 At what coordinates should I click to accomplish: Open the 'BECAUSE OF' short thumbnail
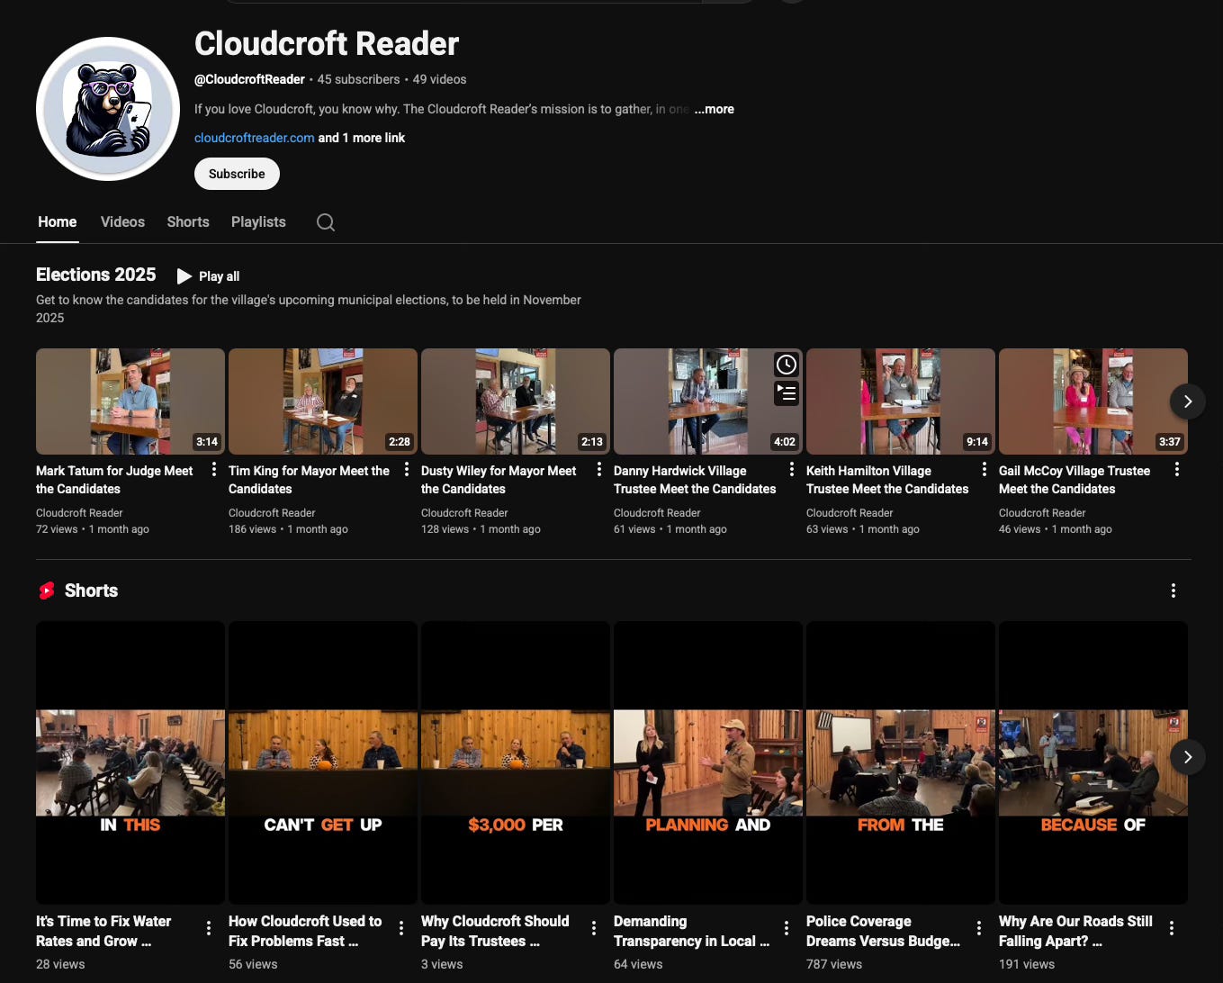pos(1093,762)
